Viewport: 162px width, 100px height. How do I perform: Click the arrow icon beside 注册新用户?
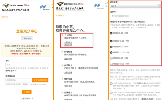32,98
